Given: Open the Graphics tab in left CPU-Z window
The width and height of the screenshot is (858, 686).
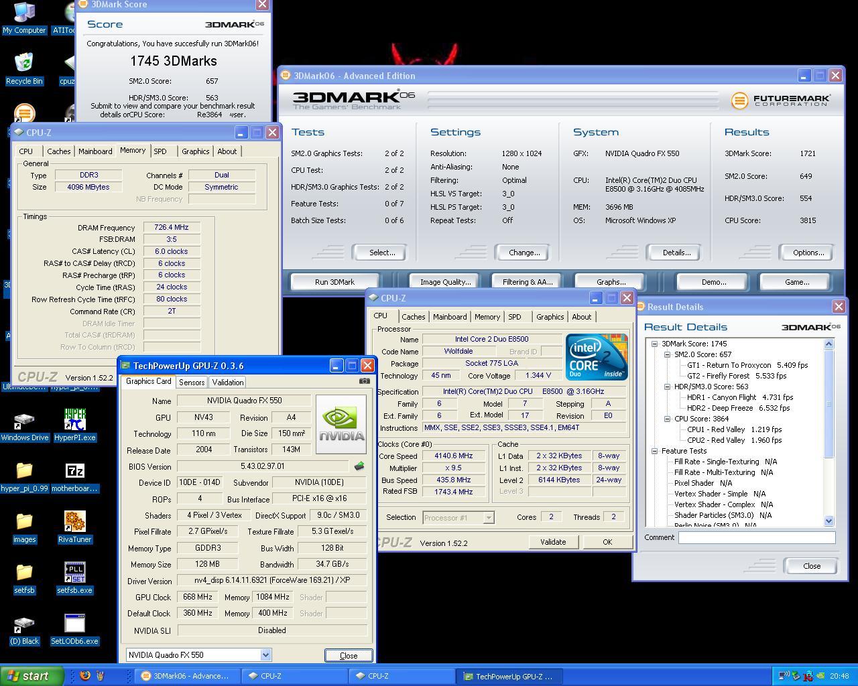Looking at the screenshot, I should [x=196, y=151].
